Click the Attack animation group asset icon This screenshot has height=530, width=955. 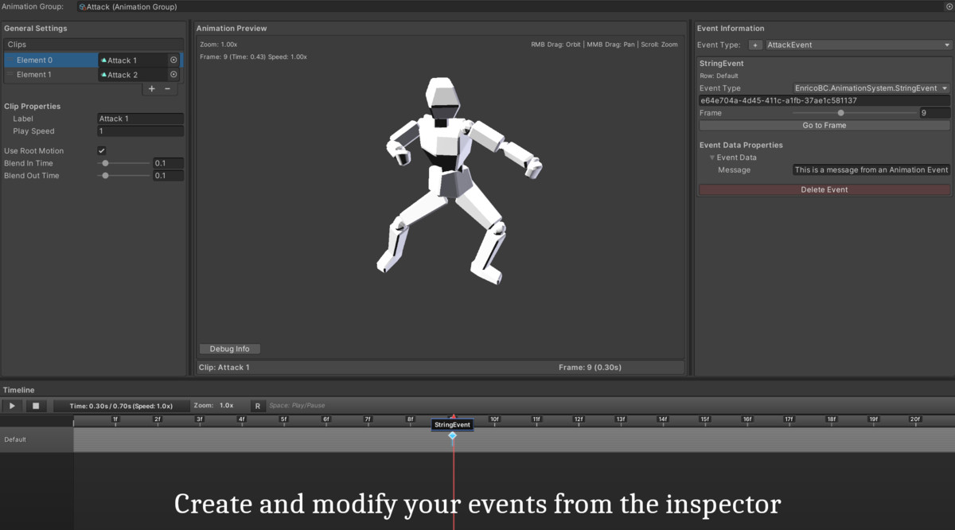82,6
